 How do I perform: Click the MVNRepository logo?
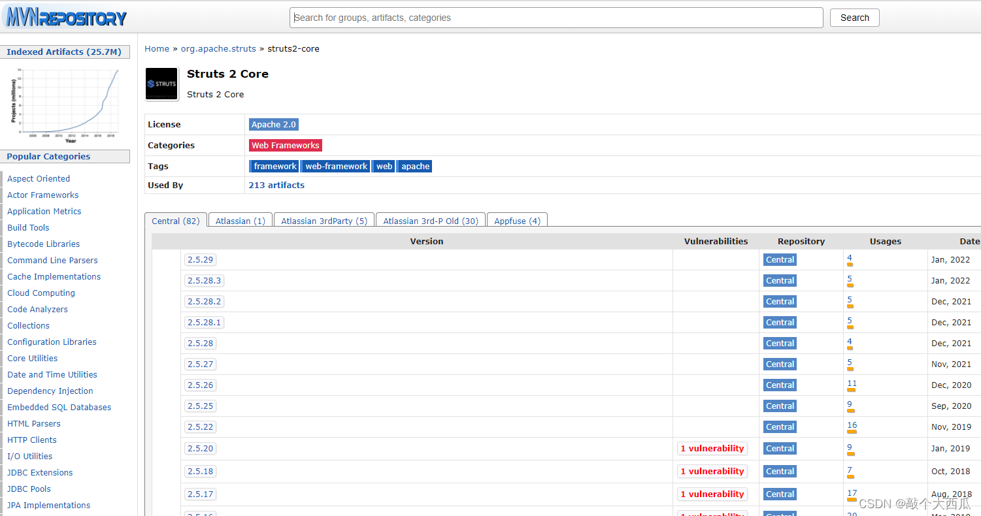(65, 16)
